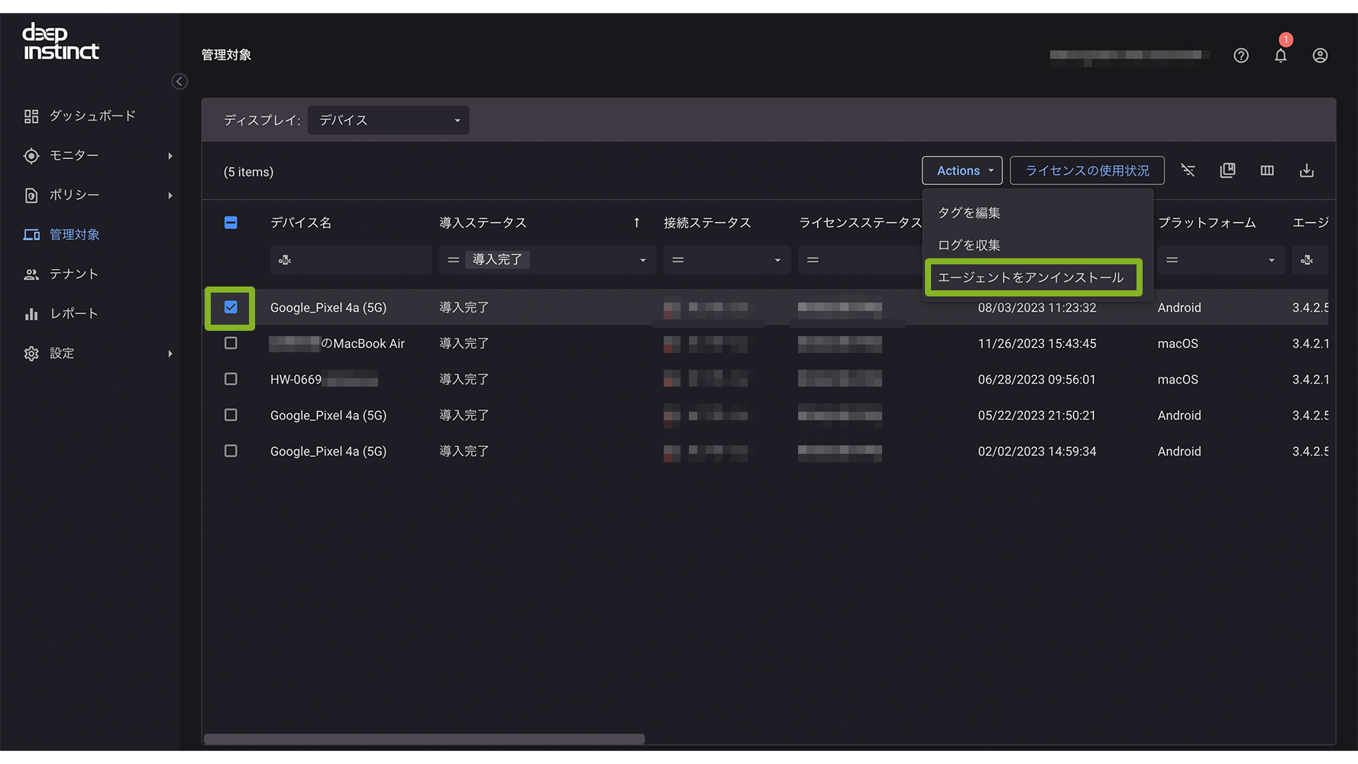Select エージェントをアンインストール from Actions menu
The height and width of the screenshot is (764, 1358).
1031,277
